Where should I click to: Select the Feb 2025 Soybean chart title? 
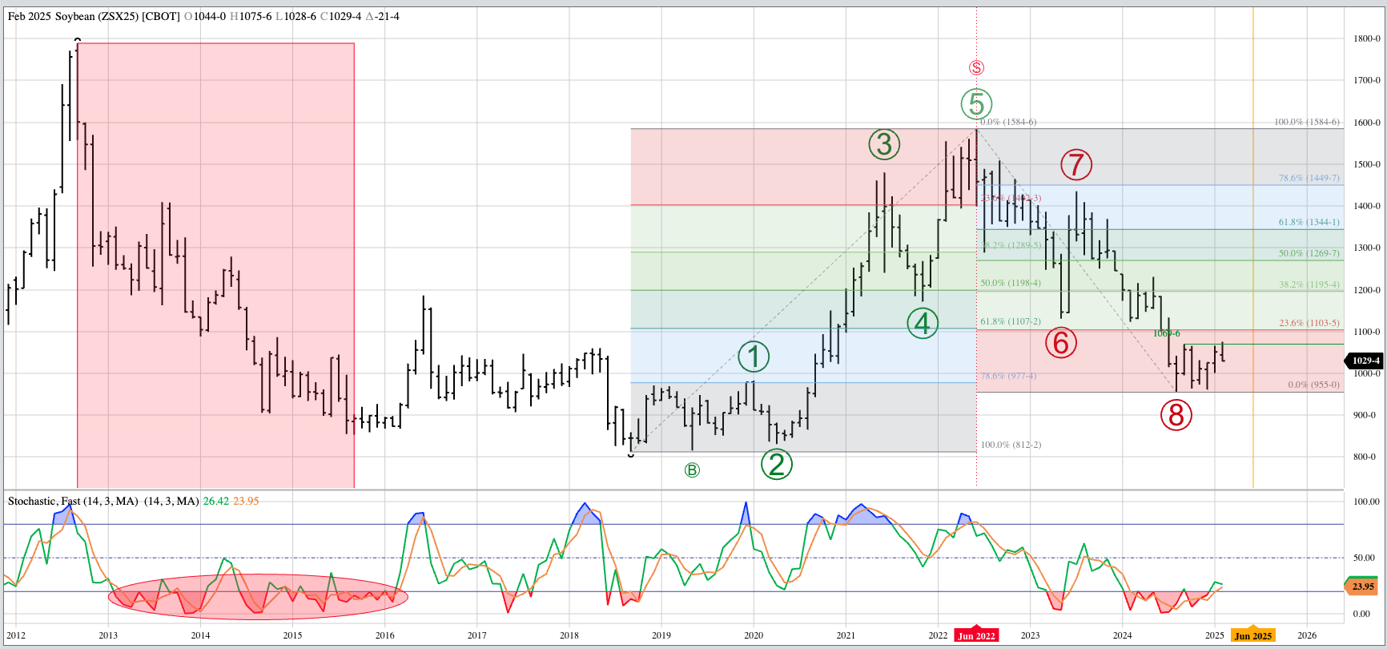pos(93,16)
